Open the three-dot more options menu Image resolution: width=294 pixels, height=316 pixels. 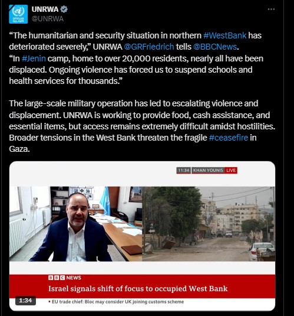coord(271,9)
